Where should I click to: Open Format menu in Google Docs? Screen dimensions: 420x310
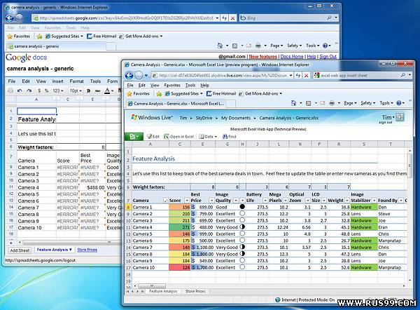pos(76,81)
